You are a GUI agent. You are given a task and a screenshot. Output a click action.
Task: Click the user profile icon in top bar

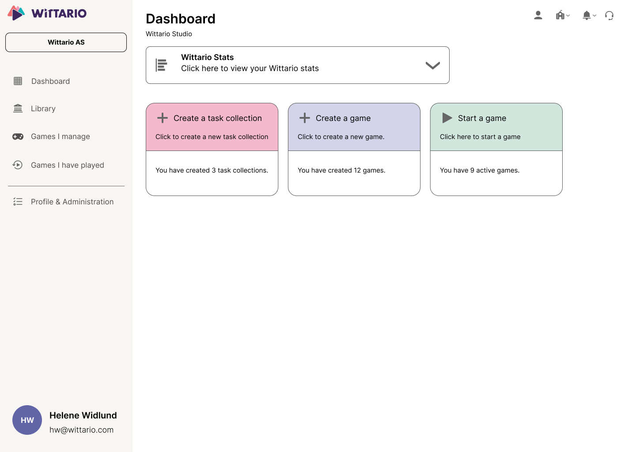538,15
